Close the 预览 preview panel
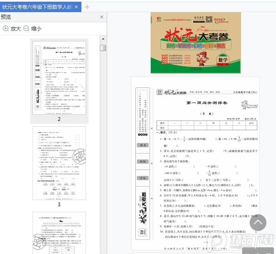The height and width of the screenshot is (254, 276). [x=101, y=17]
